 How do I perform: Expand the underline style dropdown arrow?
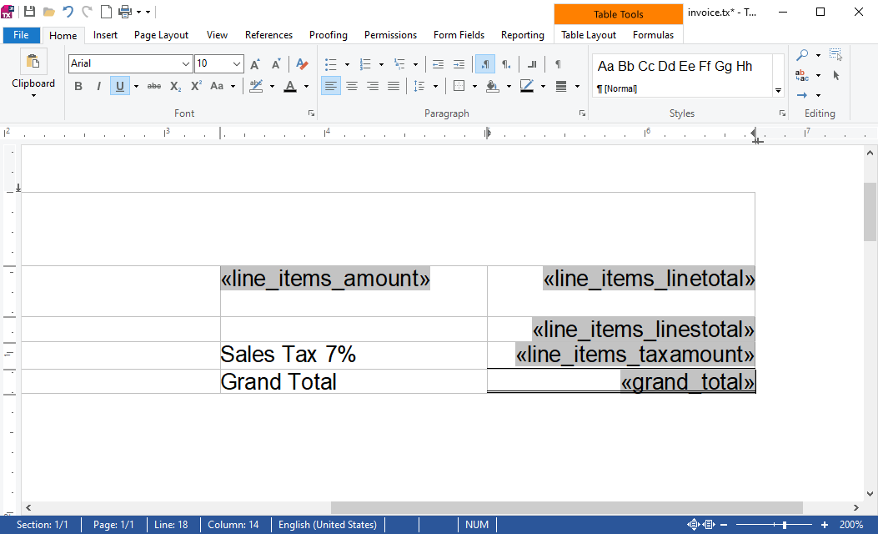pos(136,86)
